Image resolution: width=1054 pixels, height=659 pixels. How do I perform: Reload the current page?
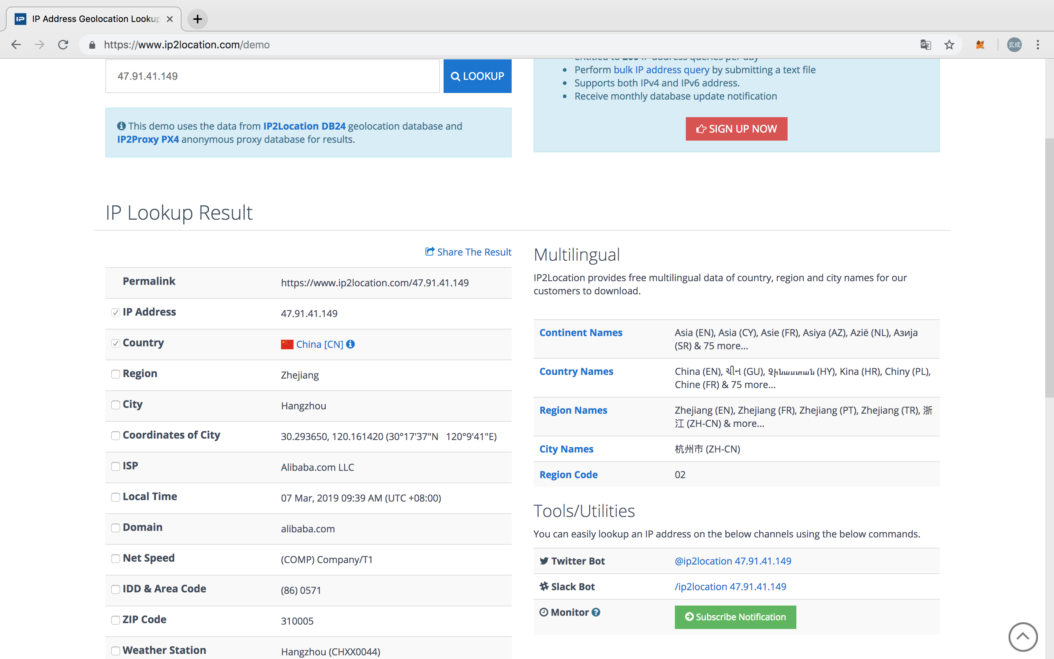(x=63, y=44)
